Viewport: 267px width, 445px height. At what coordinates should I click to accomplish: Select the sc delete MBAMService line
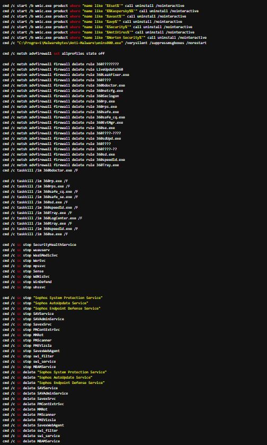click(31, 441)
